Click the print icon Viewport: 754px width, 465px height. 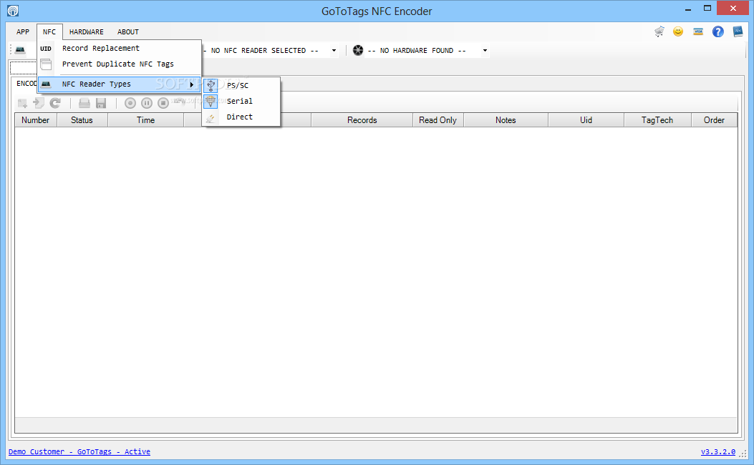pos(84,103)
